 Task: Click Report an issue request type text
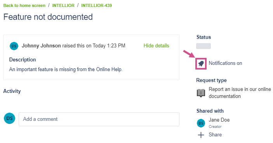pyautogui.click(x=240, y=92)
